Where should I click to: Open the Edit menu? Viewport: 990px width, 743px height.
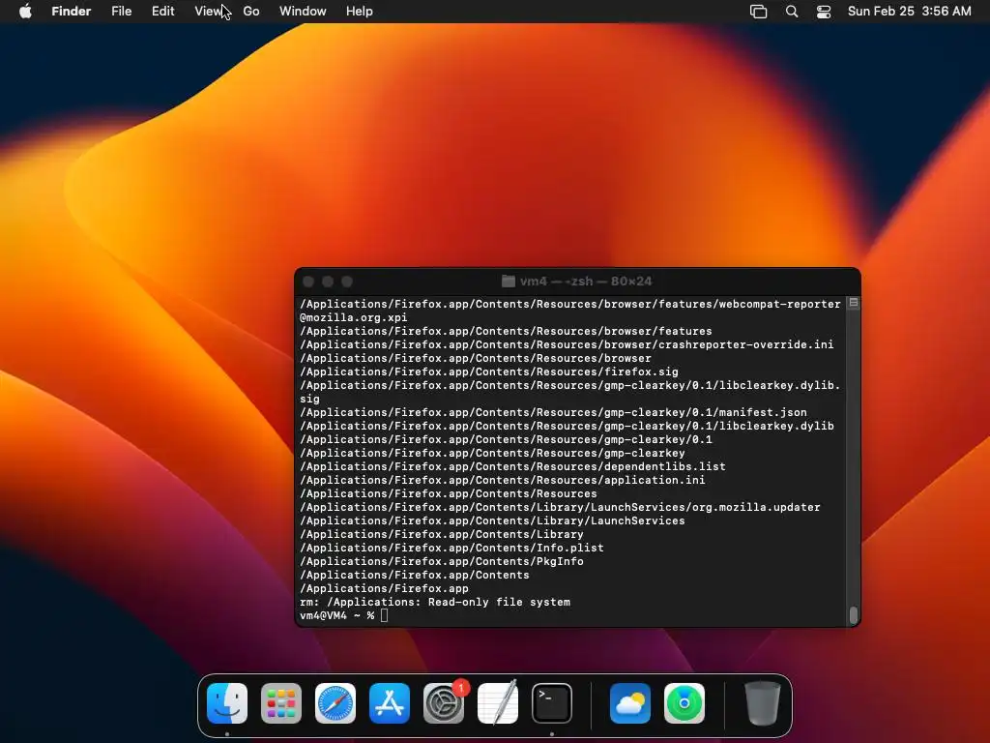162,11
